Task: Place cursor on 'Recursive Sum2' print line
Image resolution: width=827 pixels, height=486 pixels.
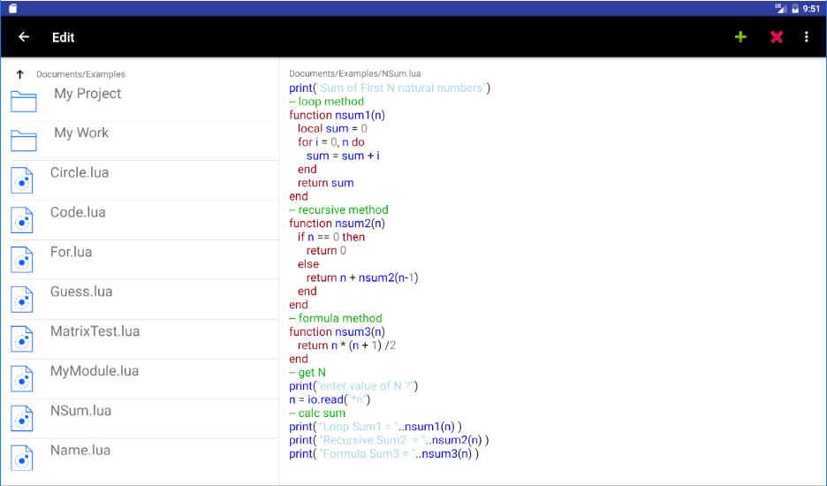Action: tap(389, 441)
